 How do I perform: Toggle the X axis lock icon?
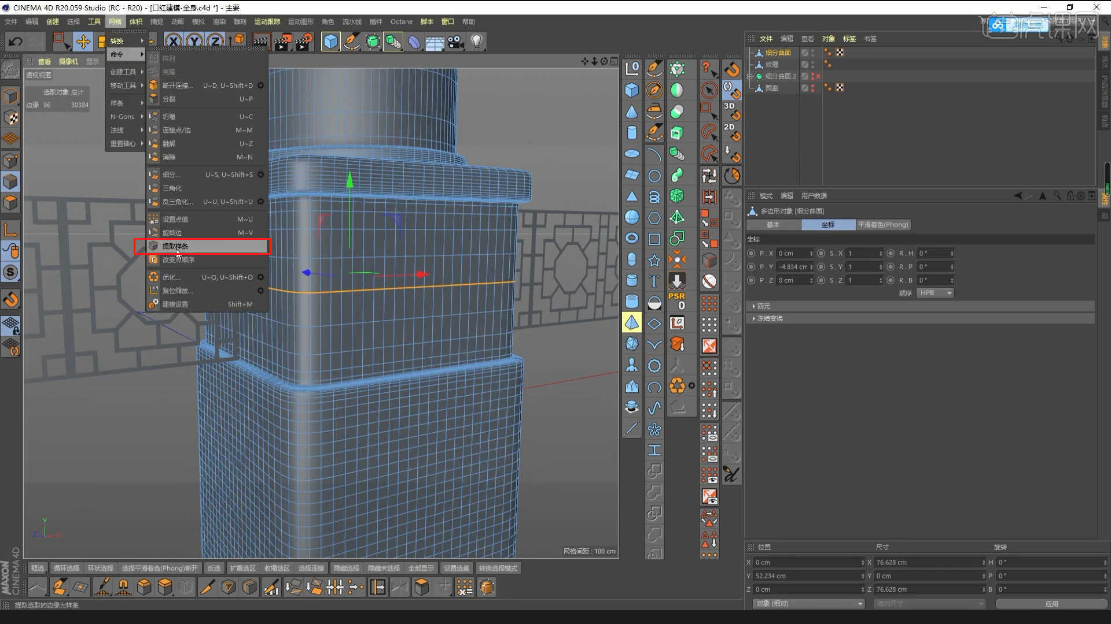(174, 42)
